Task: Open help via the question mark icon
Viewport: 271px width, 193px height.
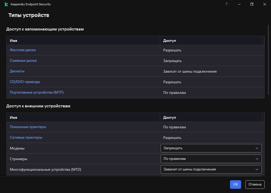Action: click(x=227, y=4)
